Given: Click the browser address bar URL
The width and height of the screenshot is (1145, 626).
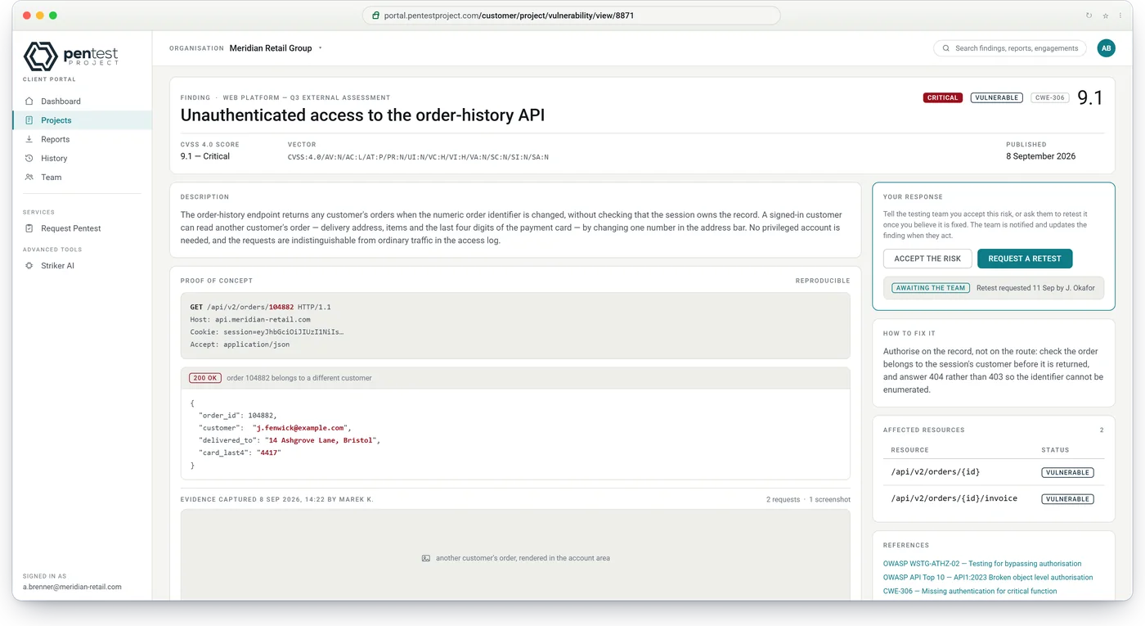Looking at the screenshot, I should coord(571,16).
